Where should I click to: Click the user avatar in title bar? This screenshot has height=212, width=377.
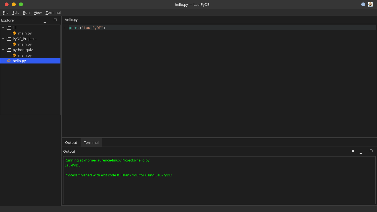click(x=370, y=4)
